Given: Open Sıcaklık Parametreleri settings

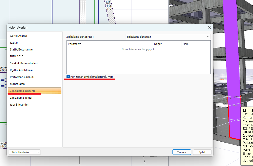Looking at the screenshot, I should 24,63.
